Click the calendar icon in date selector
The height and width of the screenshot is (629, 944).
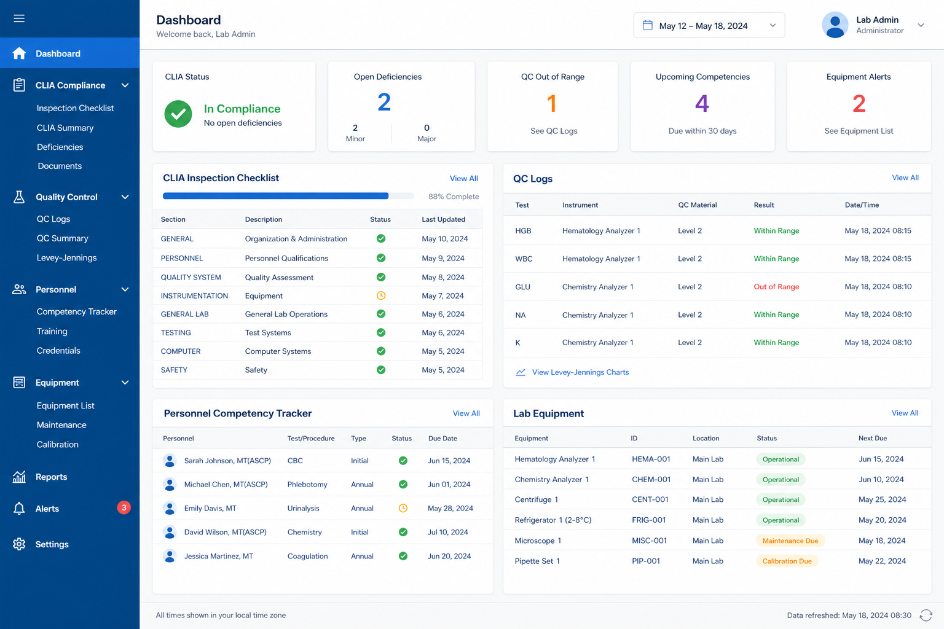647,25
